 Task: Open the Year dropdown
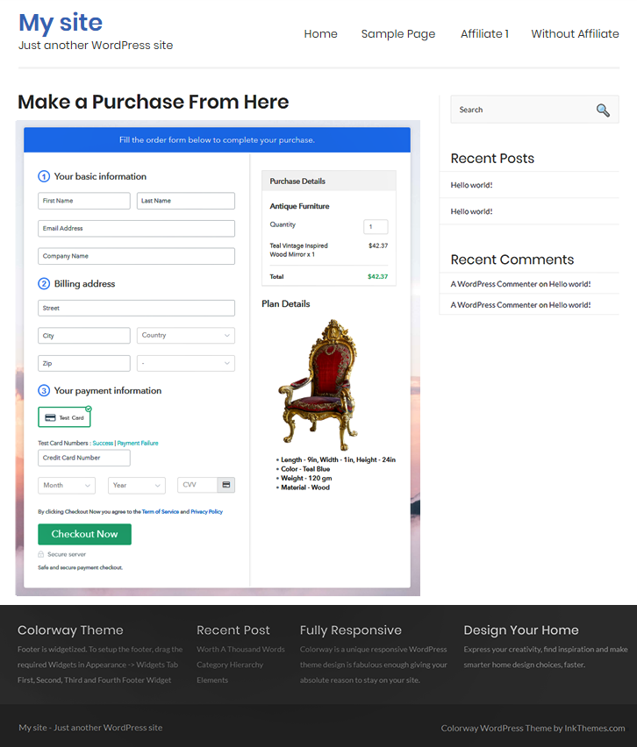[x=136, y=486]
